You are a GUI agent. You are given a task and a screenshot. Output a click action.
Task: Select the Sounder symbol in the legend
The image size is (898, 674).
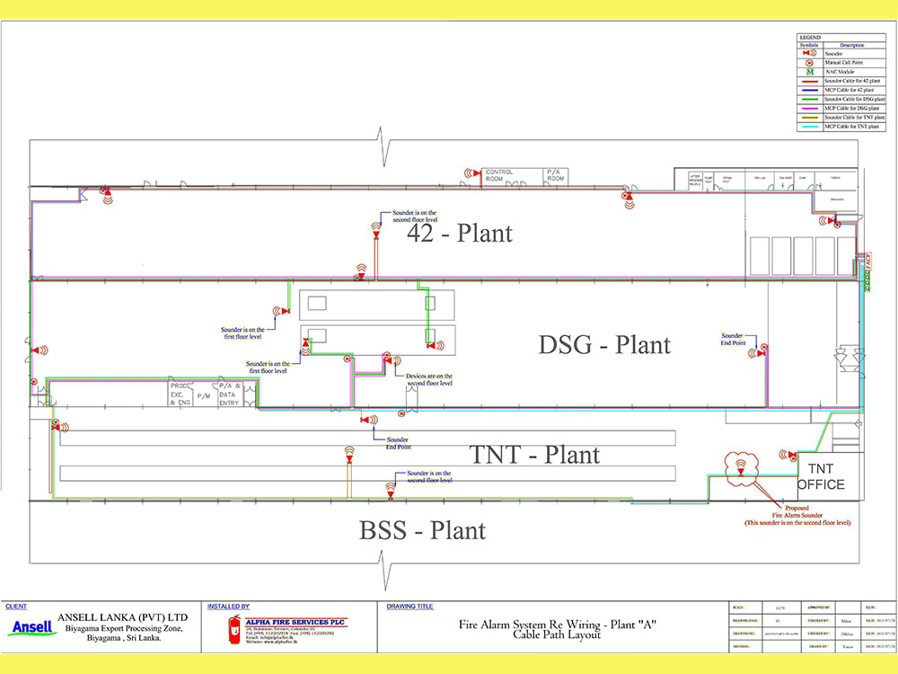[x=811, y=52]
